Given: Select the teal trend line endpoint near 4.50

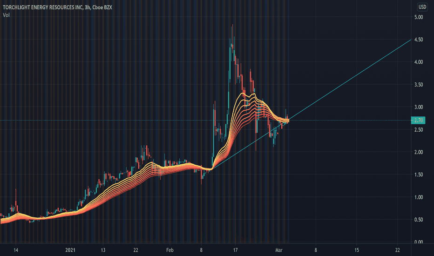Looking at the screenshot, I should (x=411, y=40).
